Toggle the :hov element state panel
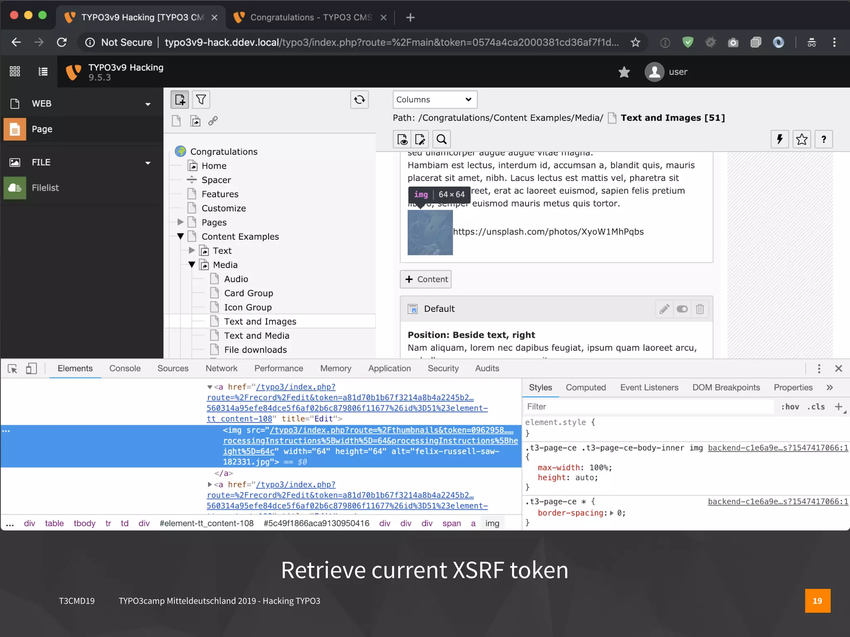This screenshot has width=850, height=637. point(790,407)
